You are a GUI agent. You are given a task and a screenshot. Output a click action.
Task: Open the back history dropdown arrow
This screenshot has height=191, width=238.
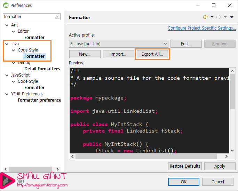(x=212, y=17)
